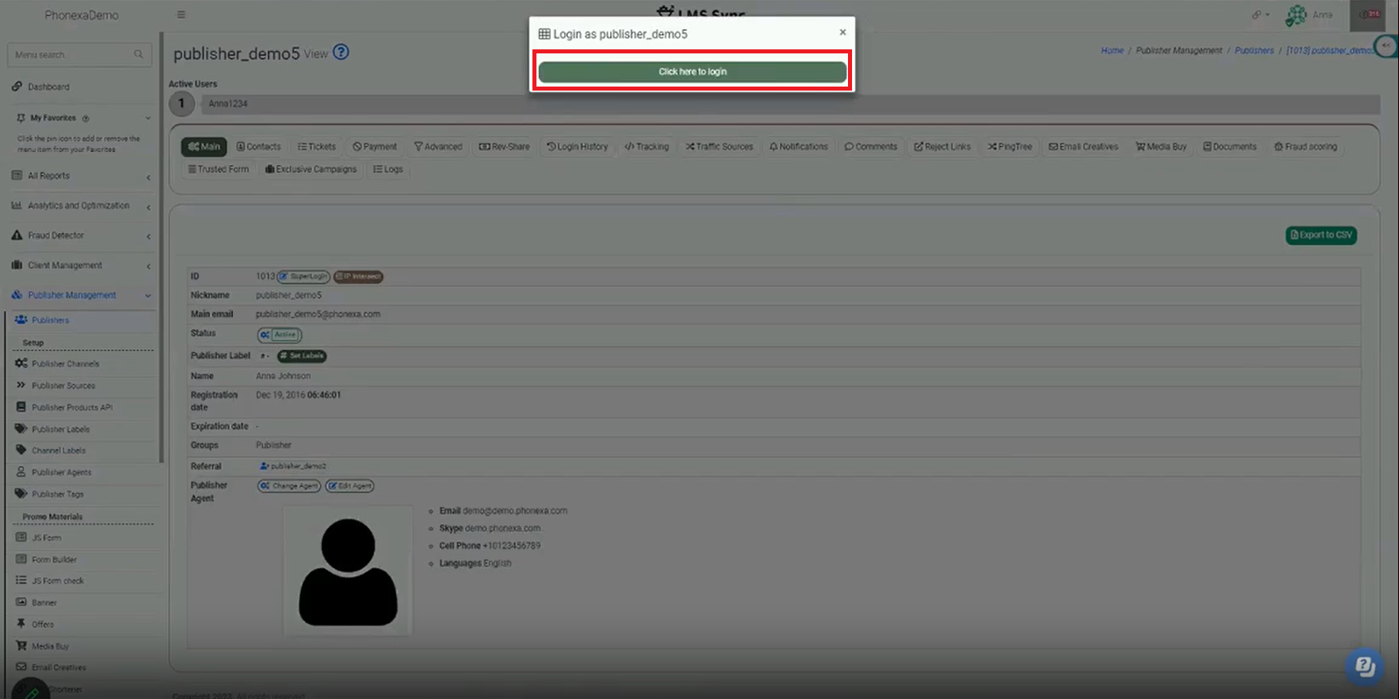Screen dimensions: 1399x699
Task: Click Export to CSV button
Action: coord(1321,235)
